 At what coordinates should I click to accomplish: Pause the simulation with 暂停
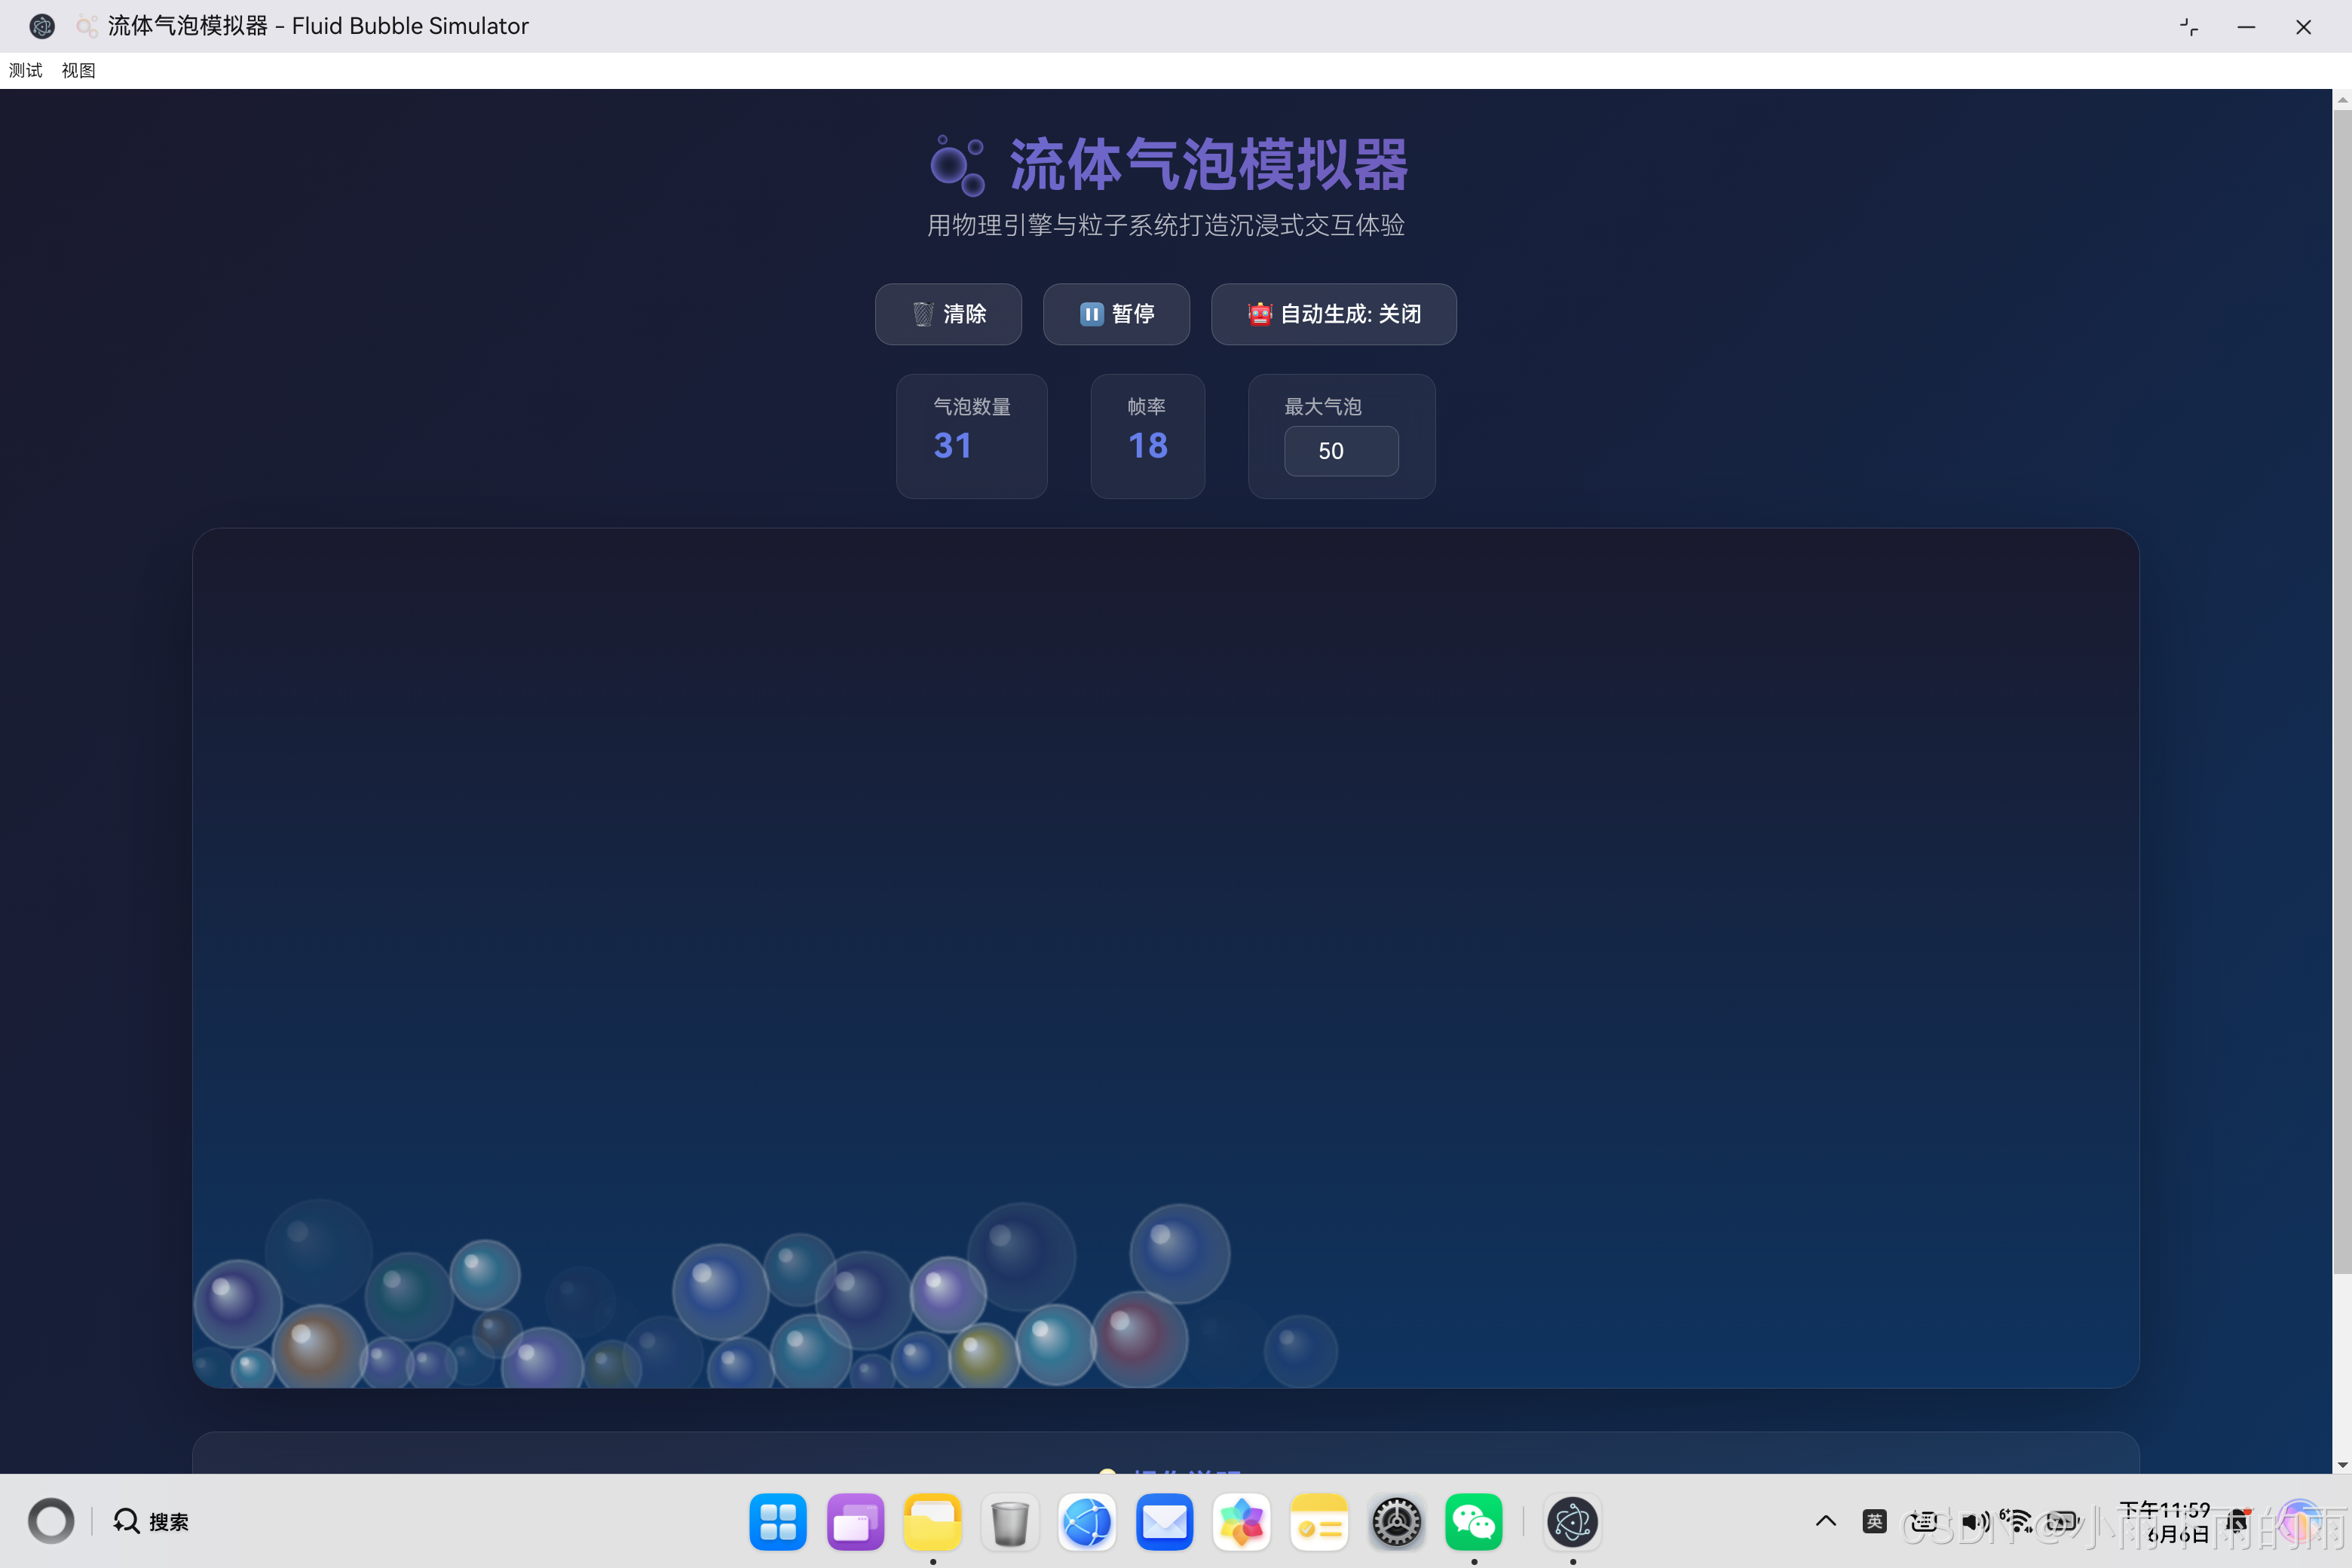click(1116, 314)
